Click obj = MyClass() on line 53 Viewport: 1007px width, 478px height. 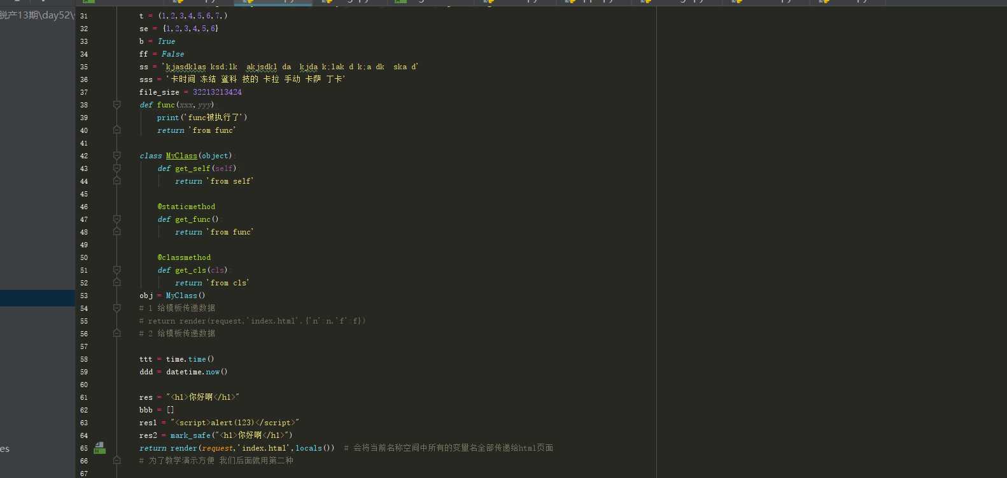(173, 296)
